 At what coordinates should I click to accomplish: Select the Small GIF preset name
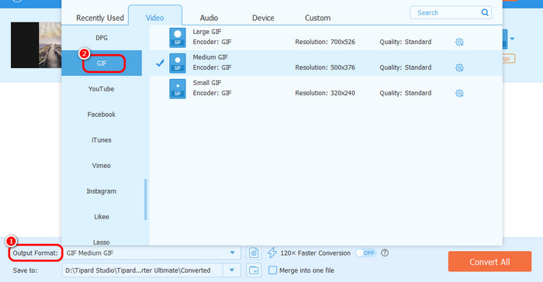tap(207, 83)
